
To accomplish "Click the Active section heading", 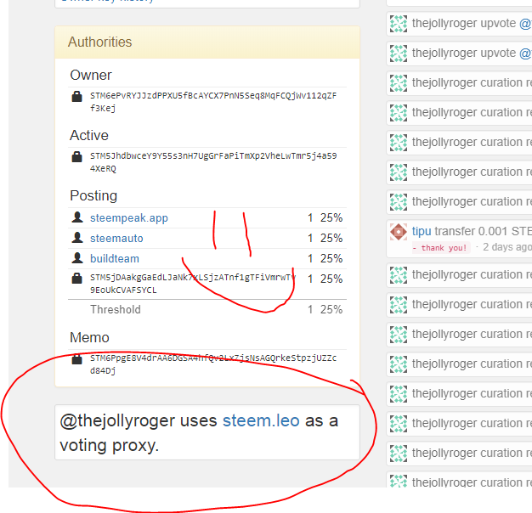I will (x=89, y=135).
